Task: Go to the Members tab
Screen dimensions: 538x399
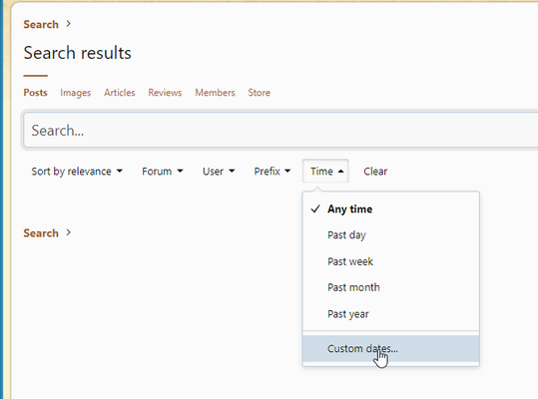Action: 216,93
